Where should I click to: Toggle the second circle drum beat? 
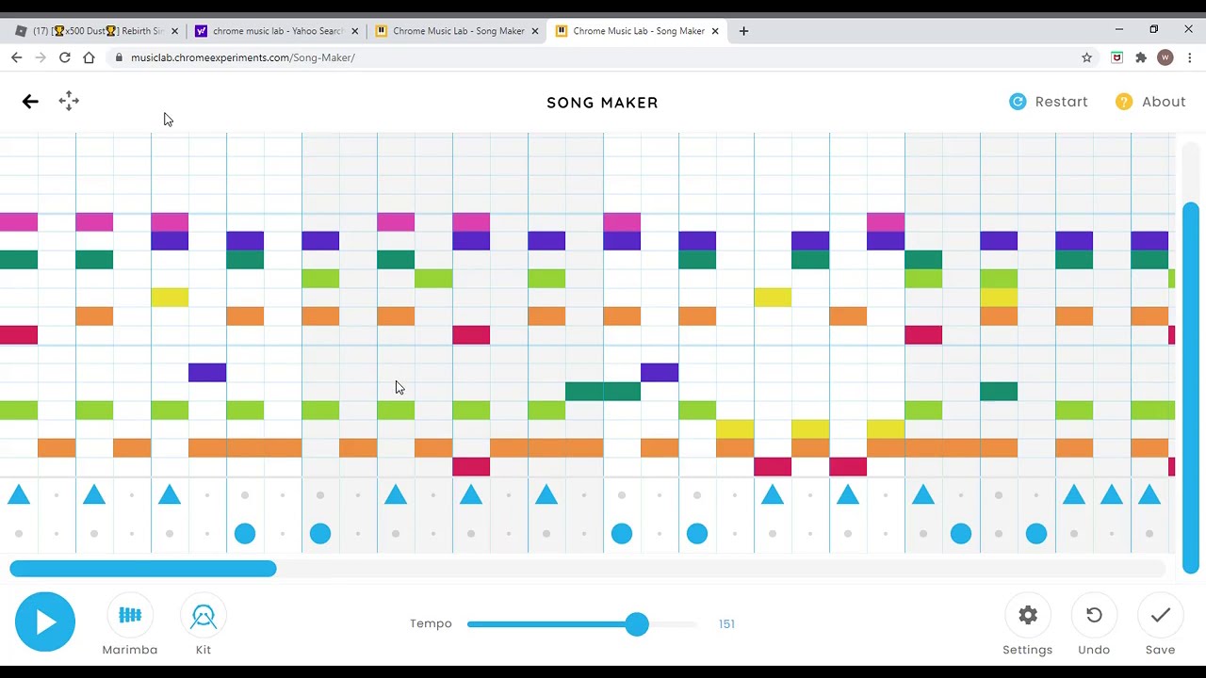coord(320,534)
